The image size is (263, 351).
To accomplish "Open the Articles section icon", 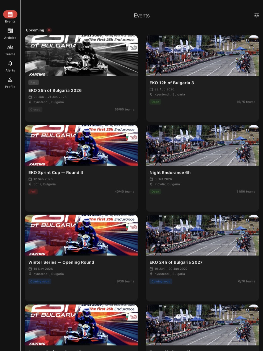I will click(x=10, y=31).
